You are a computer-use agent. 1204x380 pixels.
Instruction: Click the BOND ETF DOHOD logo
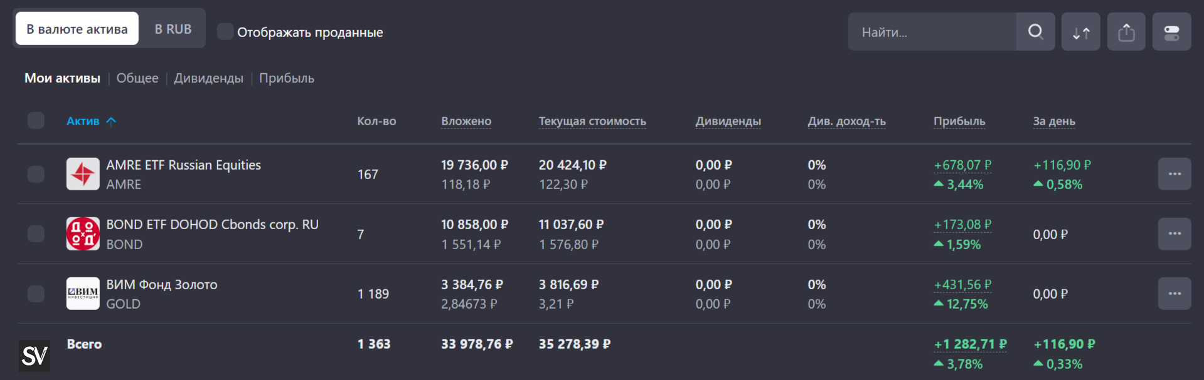[x=83, y=234]
